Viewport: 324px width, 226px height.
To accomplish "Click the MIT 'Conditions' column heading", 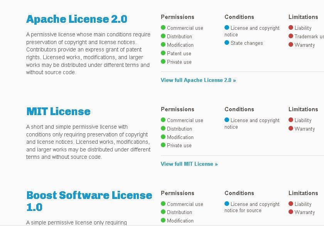I will pos(239,109).
